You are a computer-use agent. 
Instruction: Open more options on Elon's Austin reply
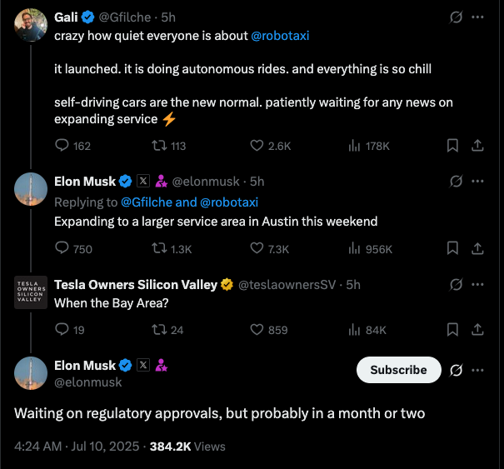point(477,182)
